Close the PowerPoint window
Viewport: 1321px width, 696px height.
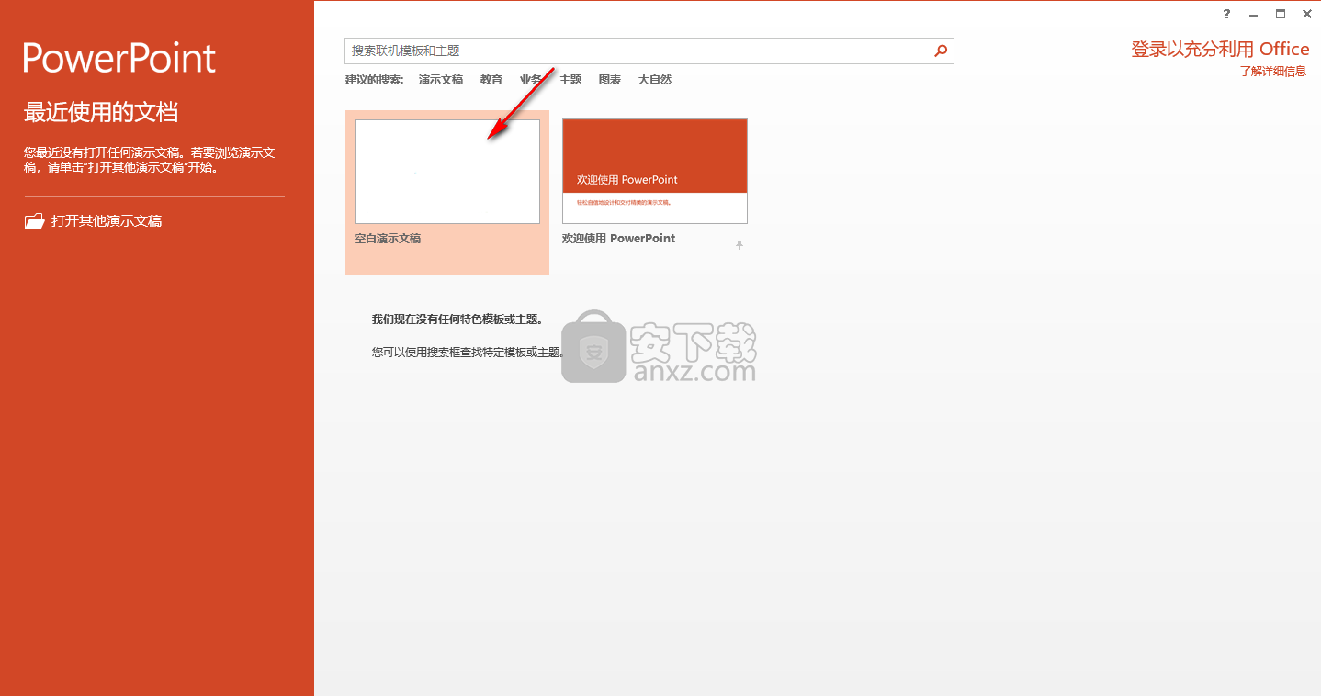click(x=1306, y=14)
